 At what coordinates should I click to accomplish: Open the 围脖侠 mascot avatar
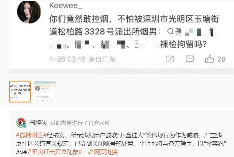21,122
